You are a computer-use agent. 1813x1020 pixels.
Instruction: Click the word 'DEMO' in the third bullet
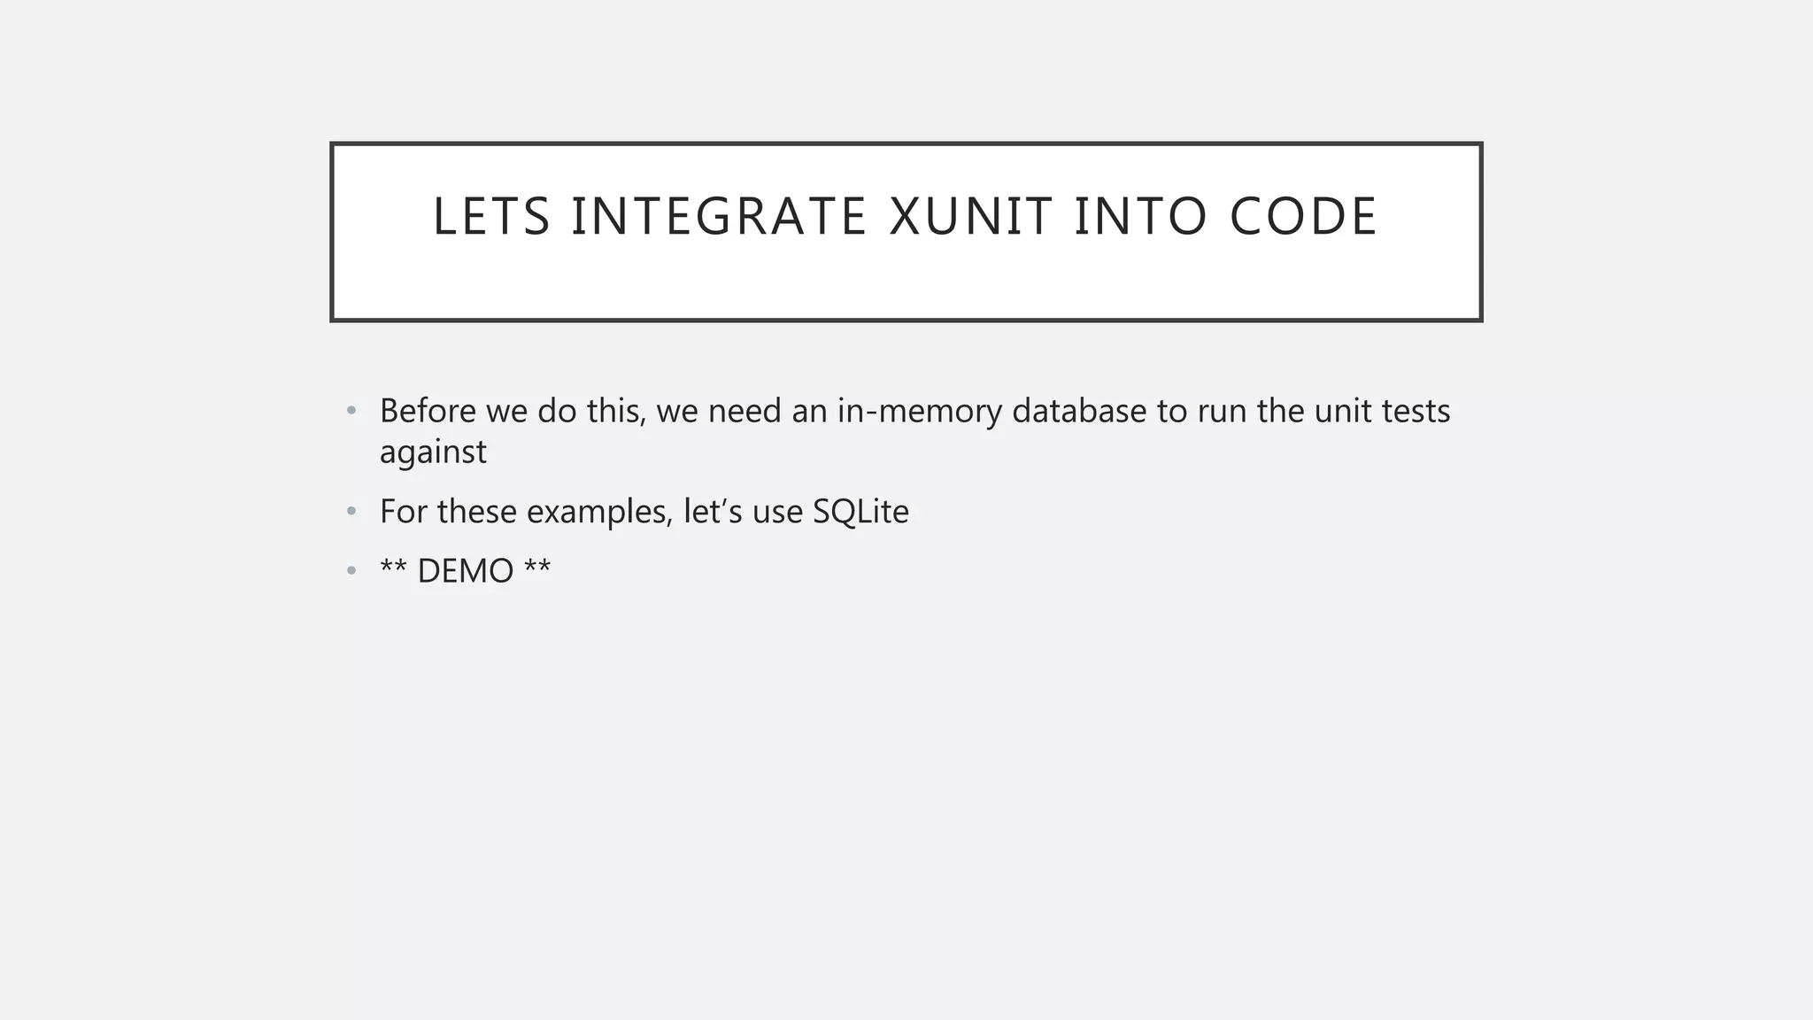point(466,571)
